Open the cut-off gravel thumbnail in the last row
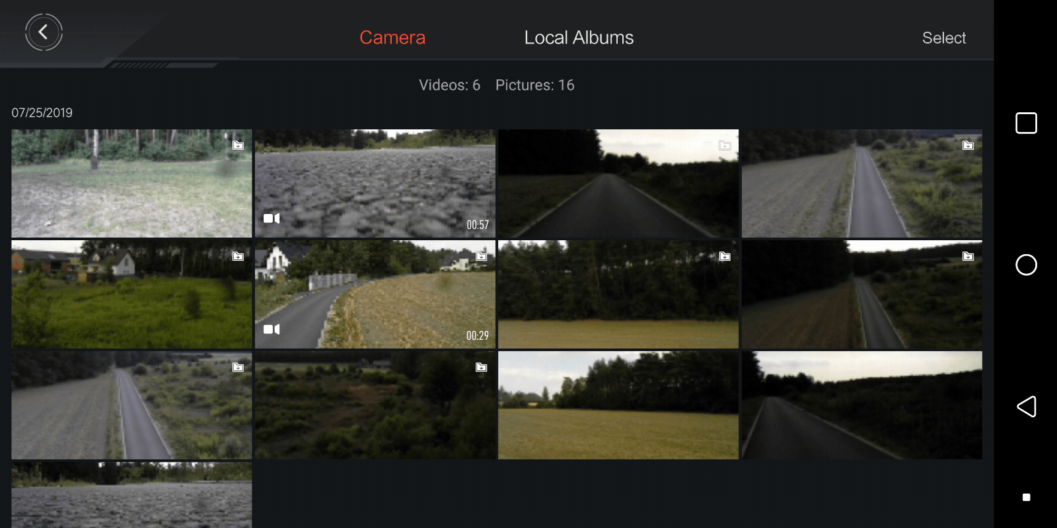1057x528 pixels. pos(131,495)
